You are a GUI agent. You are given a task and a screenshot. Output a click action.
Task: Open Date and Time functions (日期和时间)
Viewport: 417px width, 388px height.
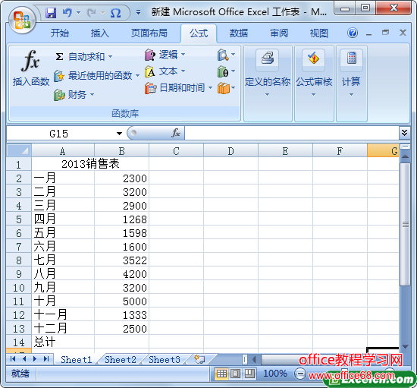[x=178, y=87]
